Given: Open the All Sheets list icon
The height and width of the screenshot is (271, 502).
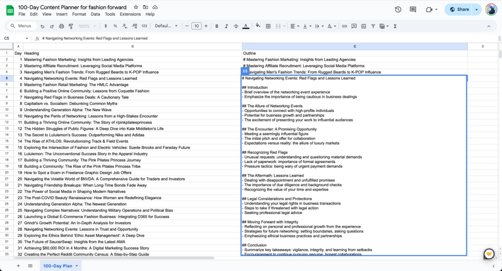Looking at the screenshot, I should 30,266.
